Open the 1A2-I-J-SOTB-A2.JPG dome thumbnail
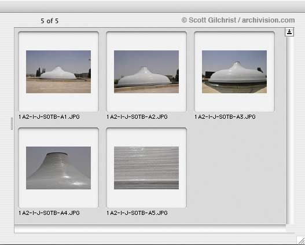305x245 pixels. (146, 72)
